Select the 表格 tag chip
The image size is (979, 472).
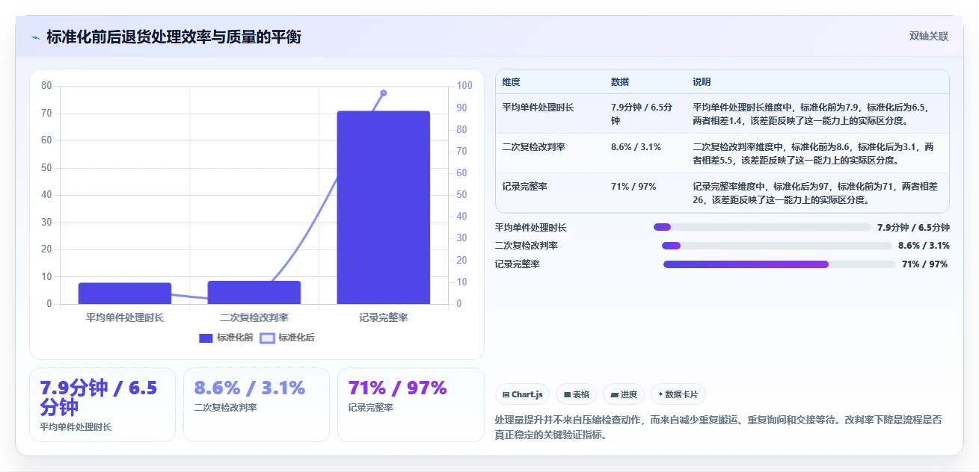(576, 394)
